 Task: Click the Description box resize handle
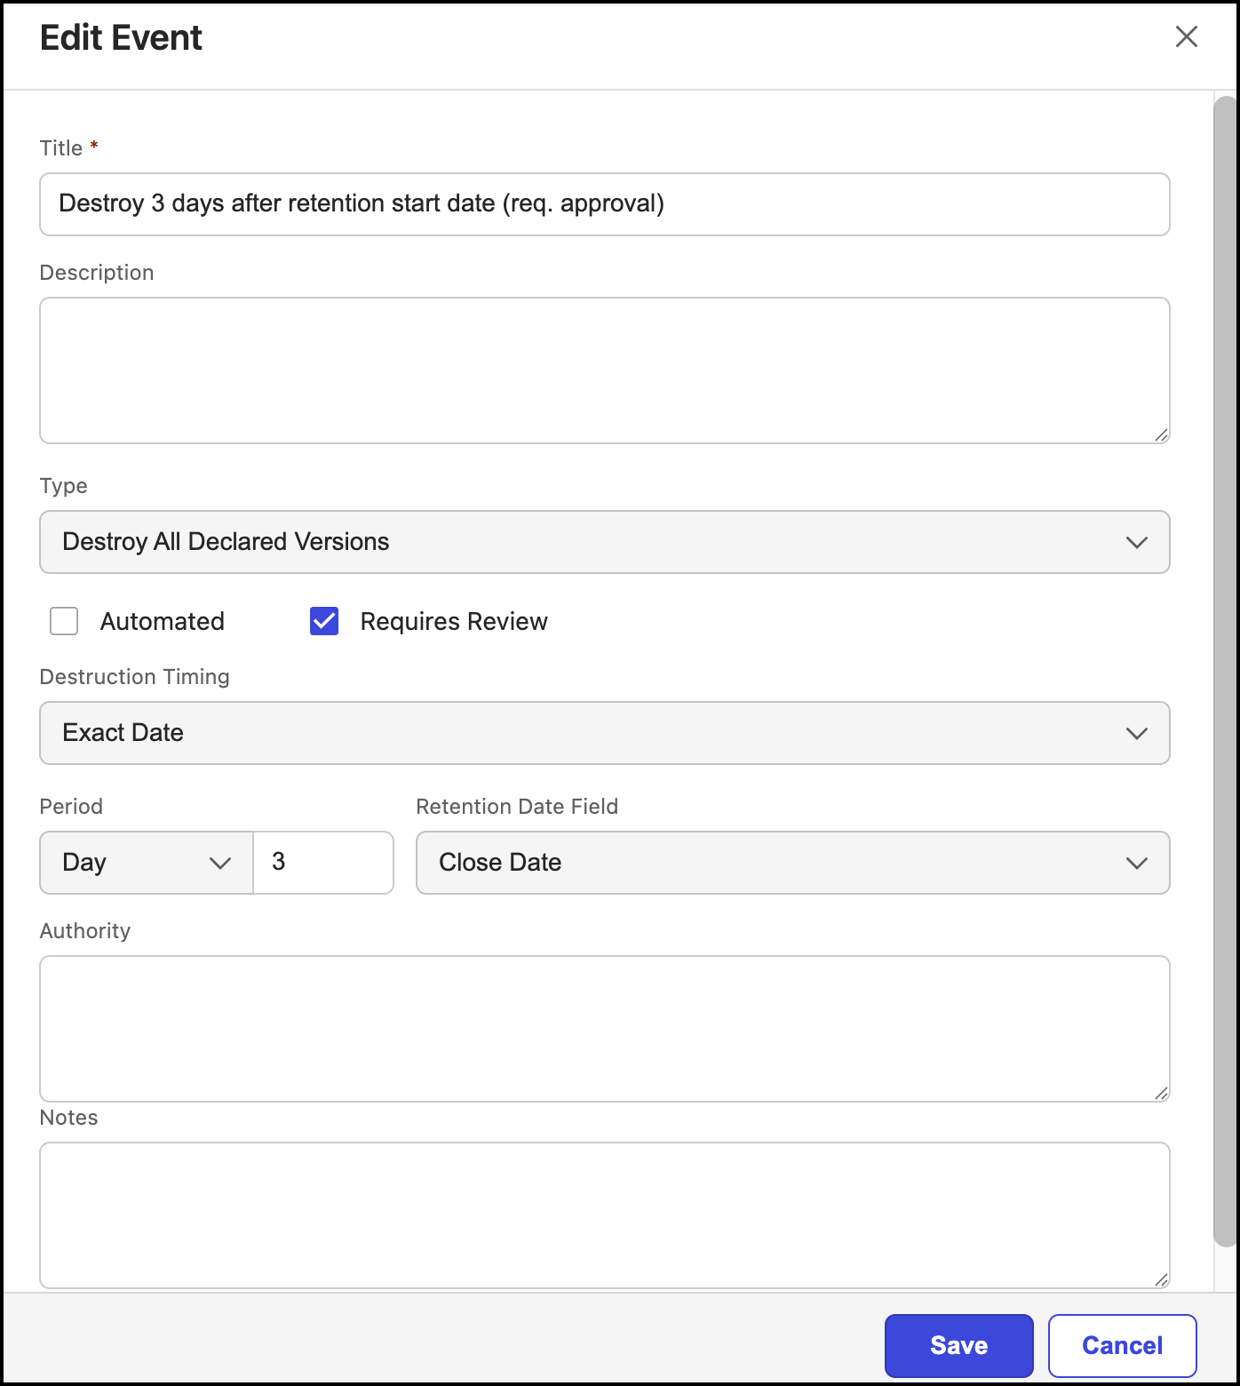pos(1161,434)
